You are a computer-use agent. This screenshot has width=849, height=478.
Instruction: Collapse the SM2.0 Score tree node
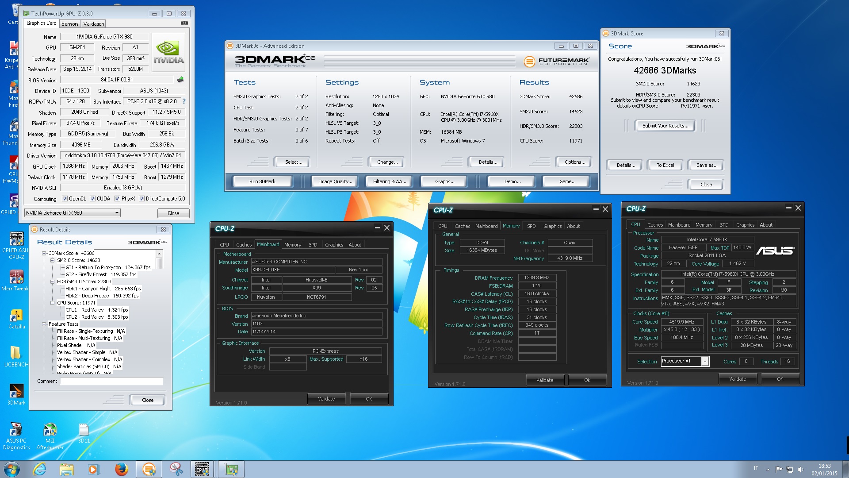(53, 260)
